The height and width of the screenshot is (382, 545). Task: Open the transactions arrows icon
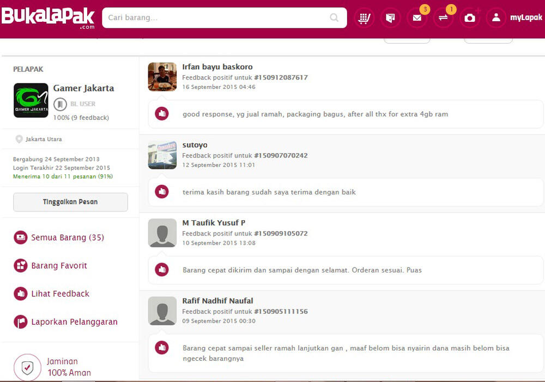(x=443, y=18)
